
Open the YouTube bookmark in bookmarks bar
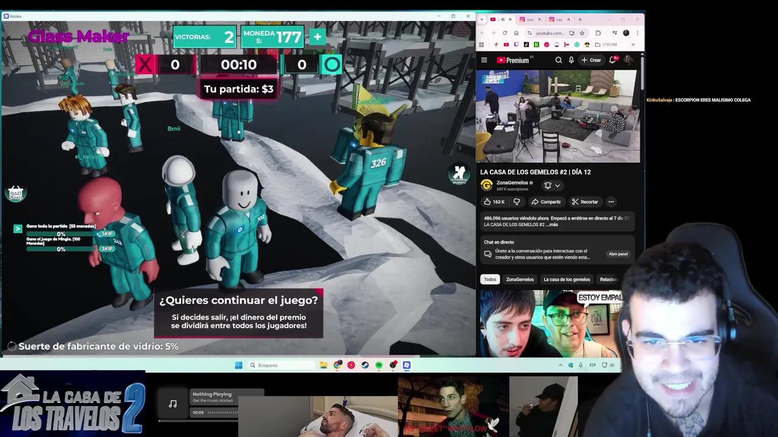pyautogui.click(x=506, y=44)
